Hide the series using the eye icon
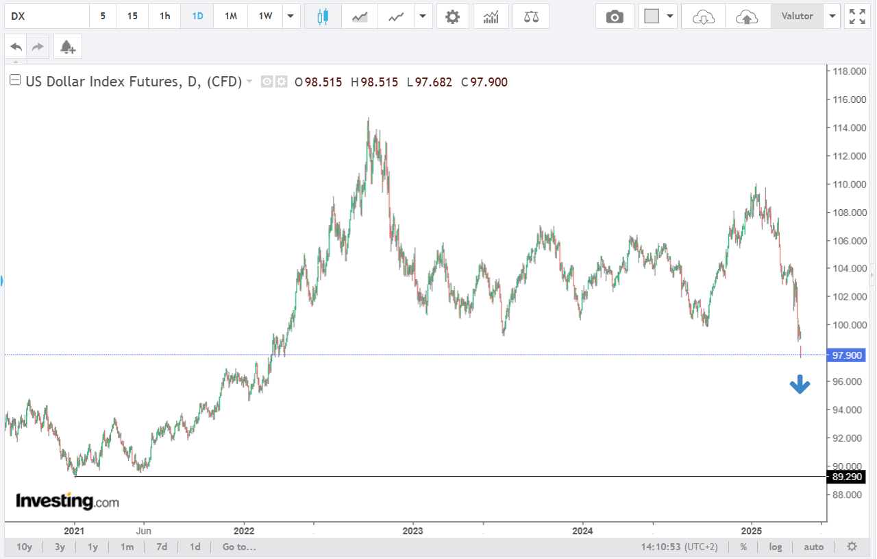Viewport: 877px width, 559px height. [267, 82]
